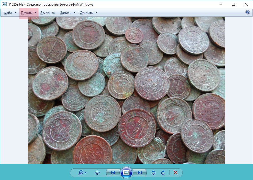This screenshot has width=253, height=180.
Task: Click the Эл. почта toolbar button
Action: pyautogui.click(x=47, y=13)
